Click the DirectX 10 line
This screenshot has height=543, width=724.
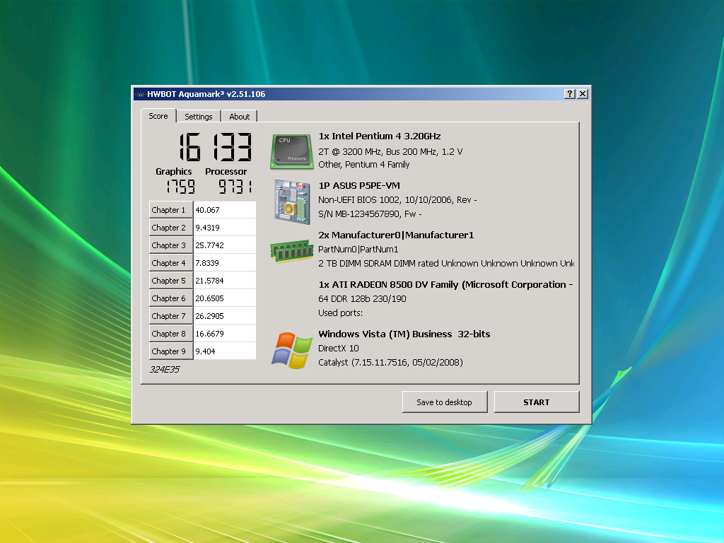click(x=339, y=348)
